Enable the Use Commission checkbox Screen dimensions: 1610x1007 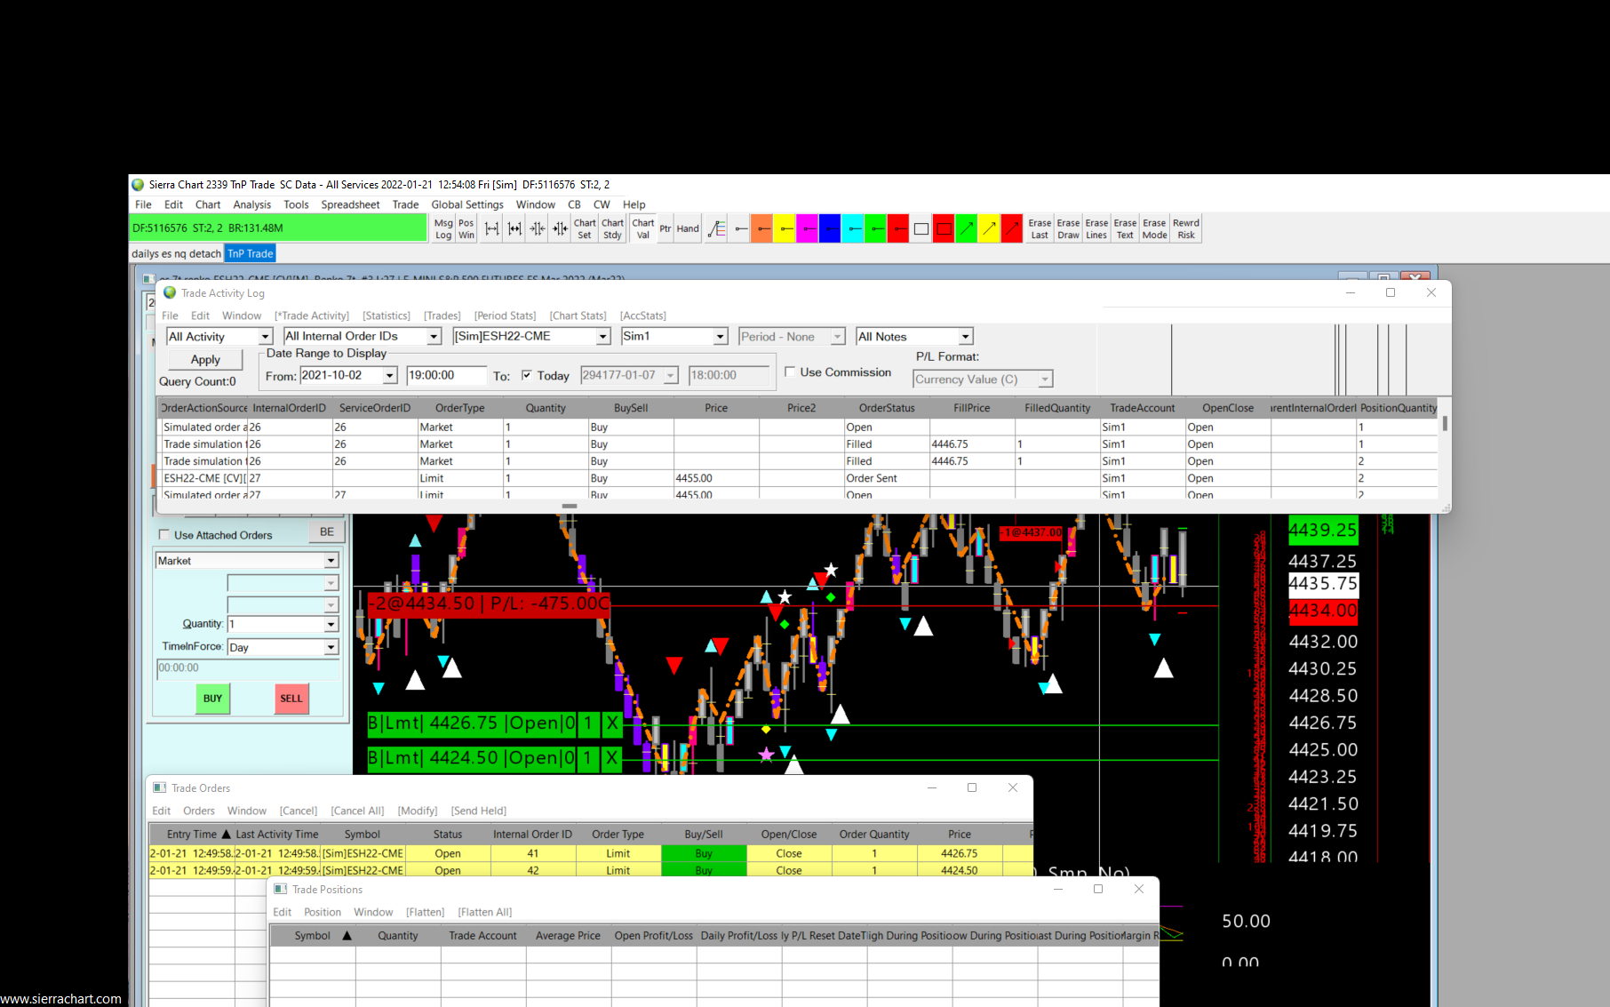(790, 372)
